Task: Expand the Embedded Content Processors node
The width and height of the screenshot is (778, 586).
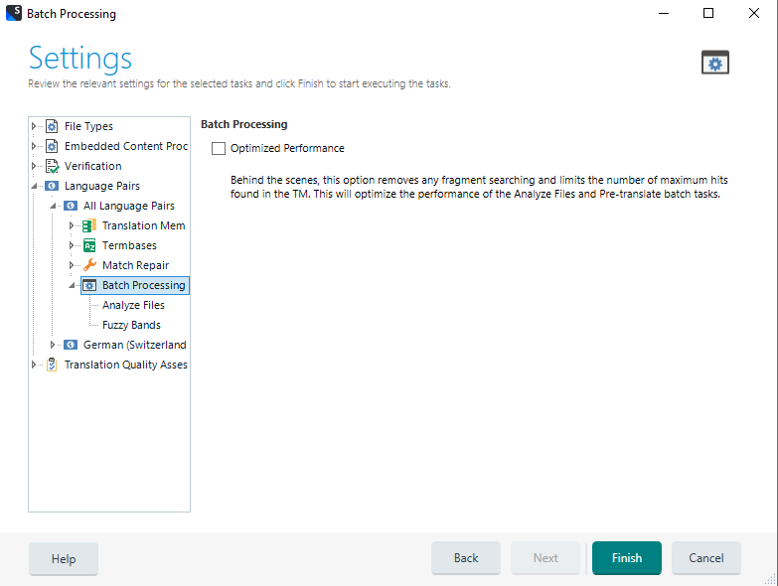Action: click(34, 146)
